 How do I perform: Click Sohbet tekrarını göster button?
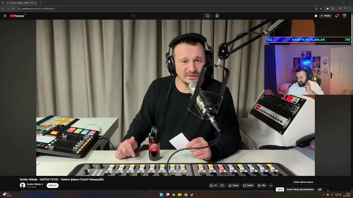(303, 182)
